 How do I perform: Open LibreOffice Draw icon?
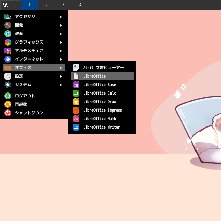(76, 102)
